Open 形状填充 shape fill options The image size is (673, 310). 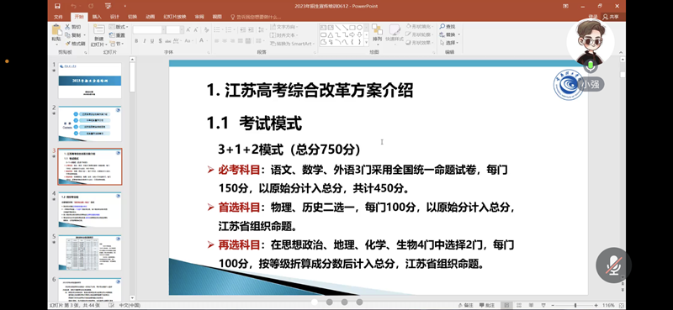pyautogui.click(x=420, y=27)
